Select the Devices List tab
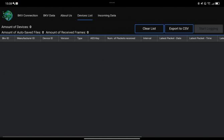This screenshot has width=224, height=140. tap(85, 16)
